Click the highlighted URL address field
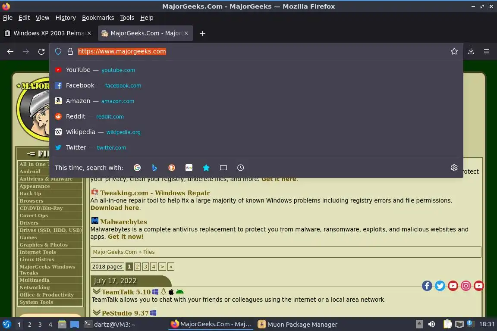Image resolution: width=497 pixels, height=331 pixels. coord(122,51)
